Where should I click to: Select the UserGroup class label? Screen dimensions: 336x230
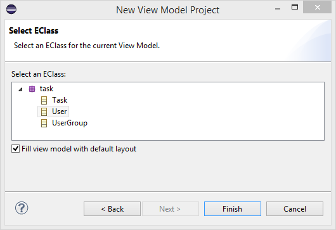[70, 123]
